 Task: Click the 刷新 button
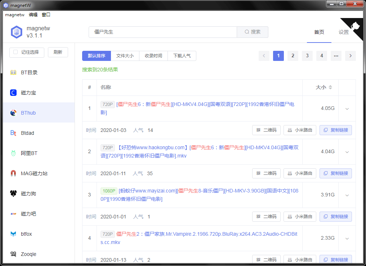click(58, 52)
